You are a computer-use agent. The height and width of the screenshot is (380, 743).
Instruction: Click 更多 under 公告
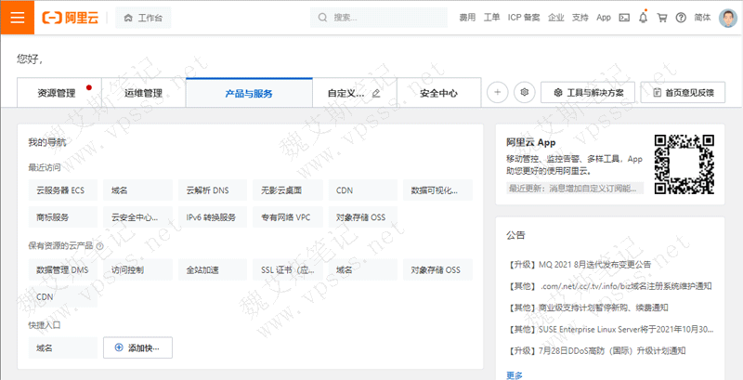tap(515, 375)
